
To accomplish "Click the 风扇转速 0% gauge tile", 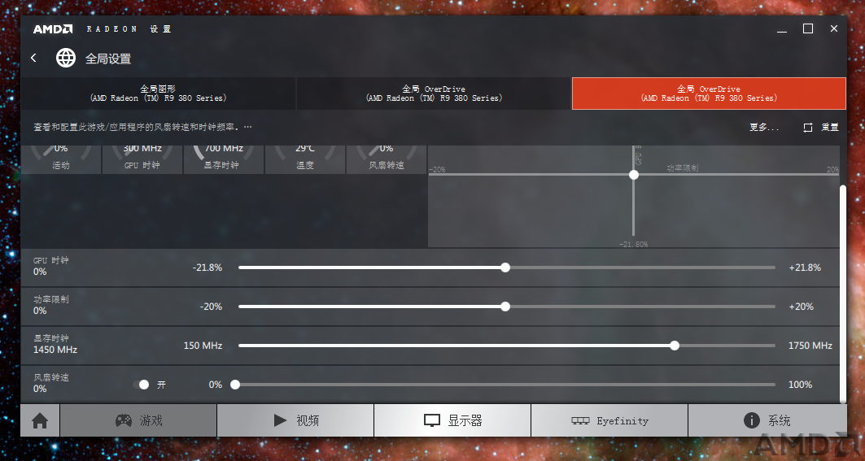I will [x=387, y=159].
